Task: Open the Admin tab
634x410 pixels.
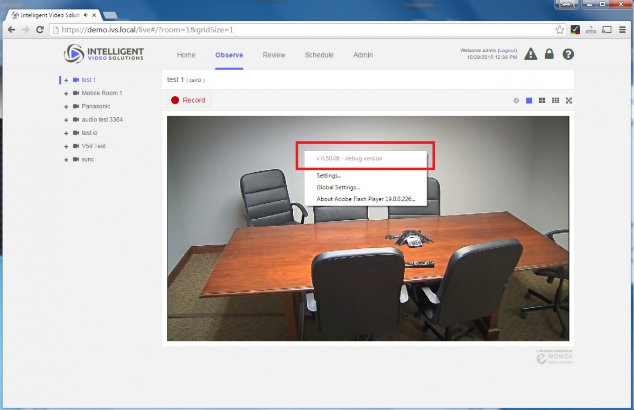Action: (363, 55)
